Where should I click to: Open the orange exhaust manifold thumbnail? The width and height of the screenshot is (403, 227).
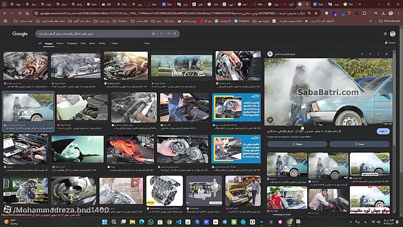click(x=130, y=149)
